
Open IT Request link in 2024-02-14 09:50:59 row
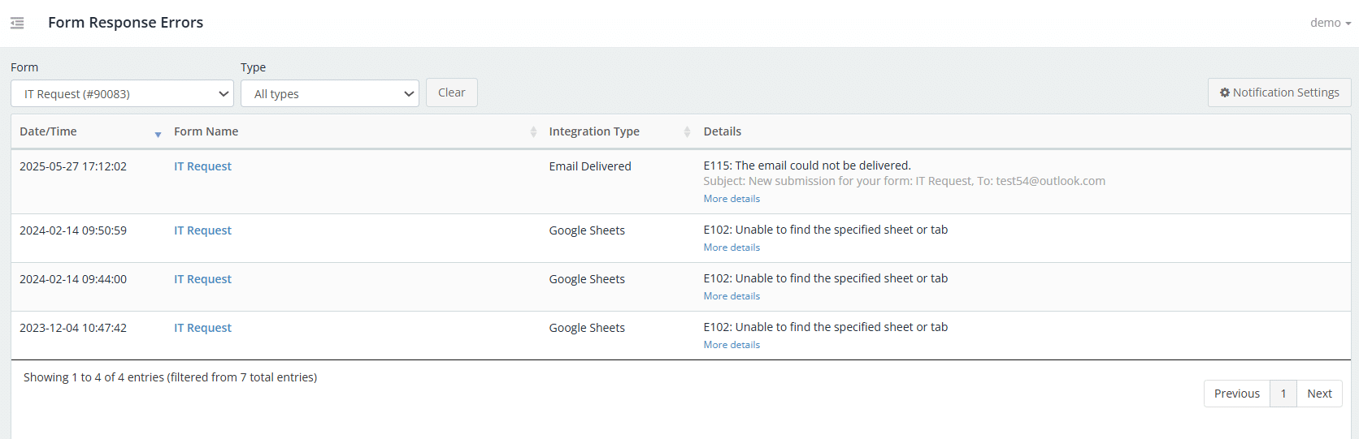coord(202,230)
